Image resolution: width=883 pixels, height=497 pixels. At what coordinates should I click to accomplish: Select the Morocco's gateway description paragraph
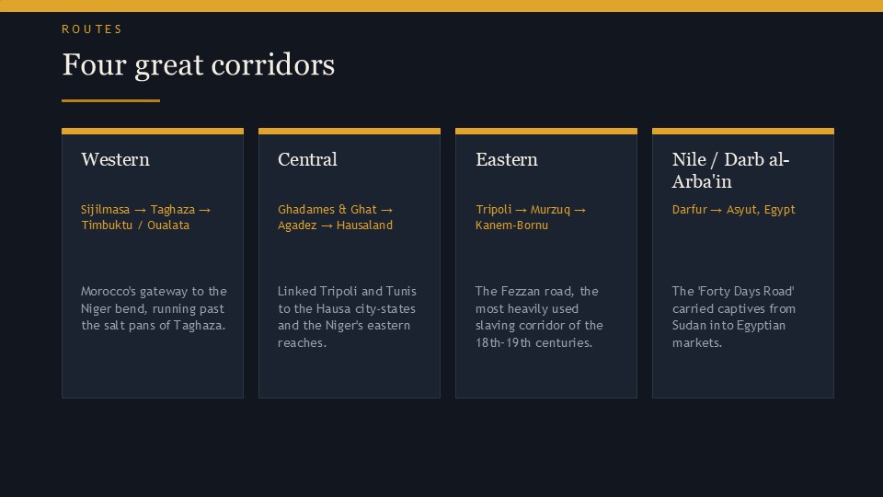[154, 308]
